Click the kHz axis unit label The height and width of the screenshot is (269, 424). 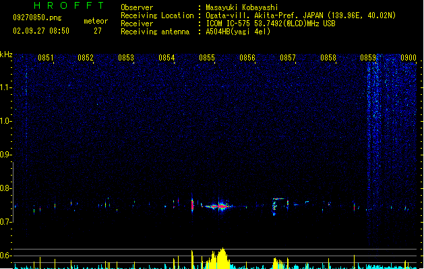6,54
